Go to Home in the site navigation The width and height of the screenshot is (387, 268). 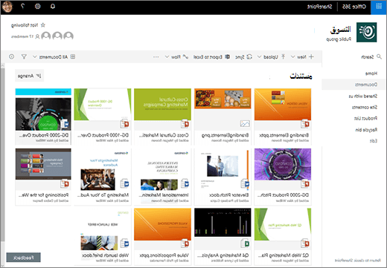[x=371, y=73]
